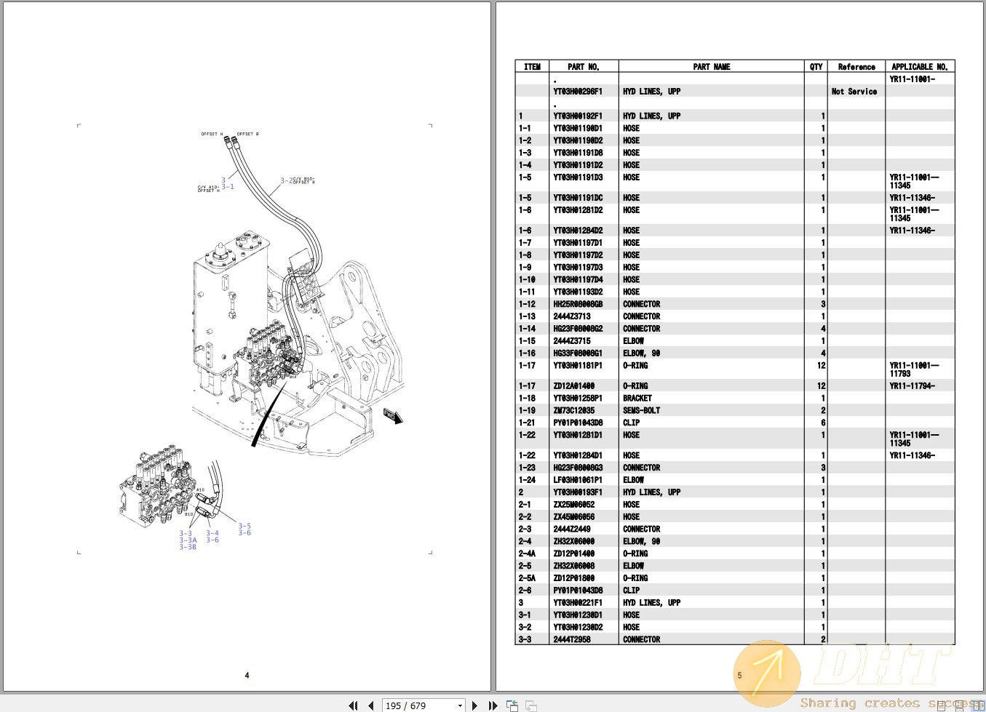Click the Reference column header
This screenshot has height=712, width=986.
pyautogui.click(x=856, y=67)
